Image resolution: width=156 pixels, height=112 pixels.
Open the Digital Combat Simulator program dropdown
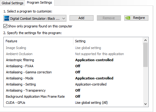coord(35,18)
